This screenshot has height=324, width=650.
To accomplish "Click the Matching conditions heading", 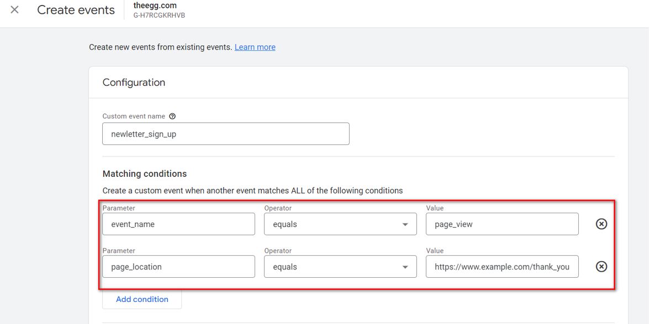I will [x=145, y=174].
